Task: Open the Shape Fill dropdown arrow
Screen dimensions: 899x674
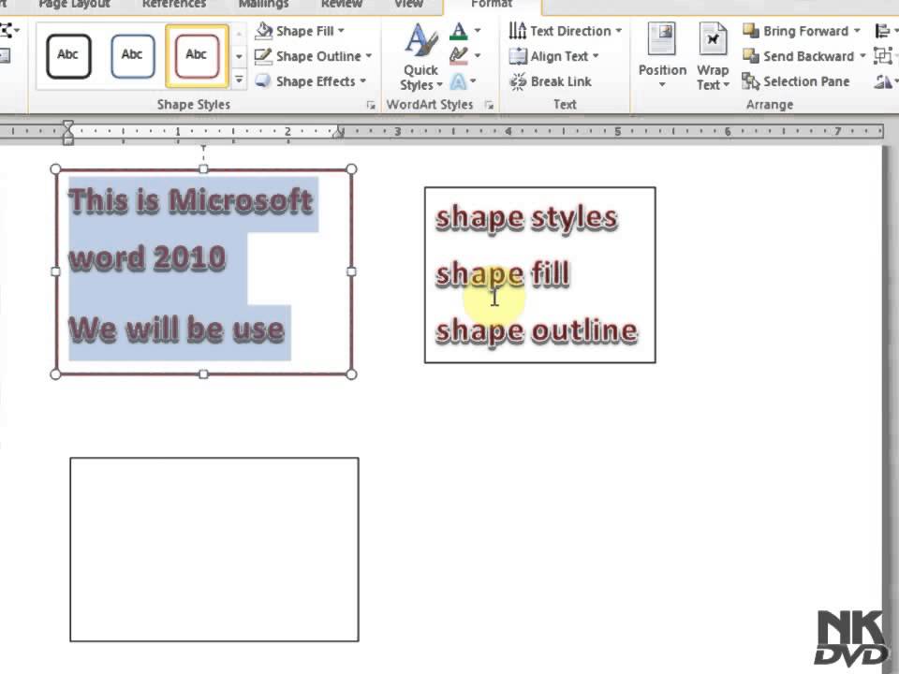Action: point(341,31)
